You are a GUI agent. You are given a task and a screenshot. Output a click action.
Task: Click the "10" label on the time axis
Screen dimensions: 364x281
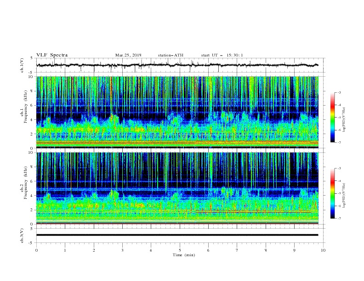coord(323,250)
